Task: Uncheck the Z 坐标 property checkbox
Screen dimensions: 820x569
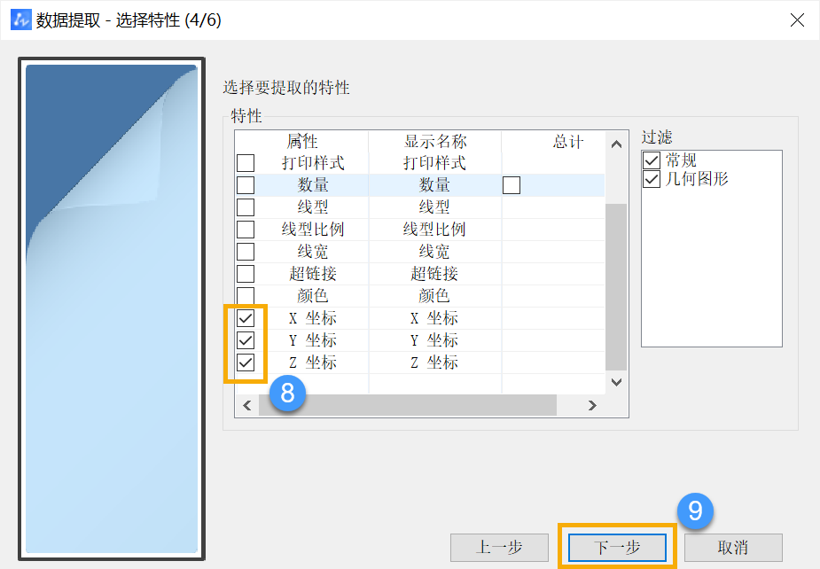Action: tap(246, 362)
